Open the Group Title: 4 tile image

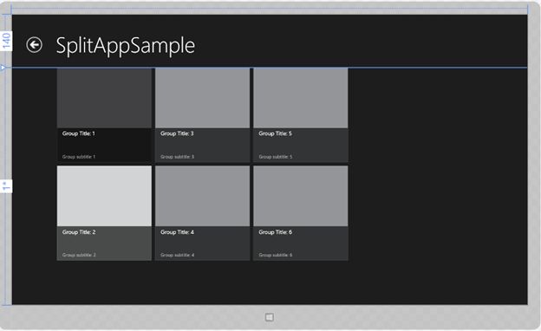(203, 196)
